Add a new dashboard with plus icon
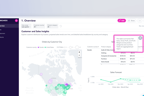The image size is (144, 96). pyautogui.click(x=16, y=21)
